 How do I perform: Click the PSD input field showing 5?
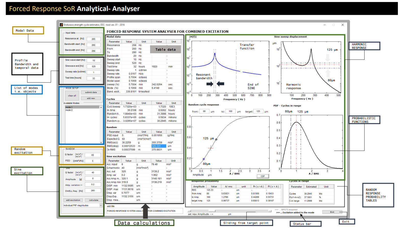tap(93, 161)
